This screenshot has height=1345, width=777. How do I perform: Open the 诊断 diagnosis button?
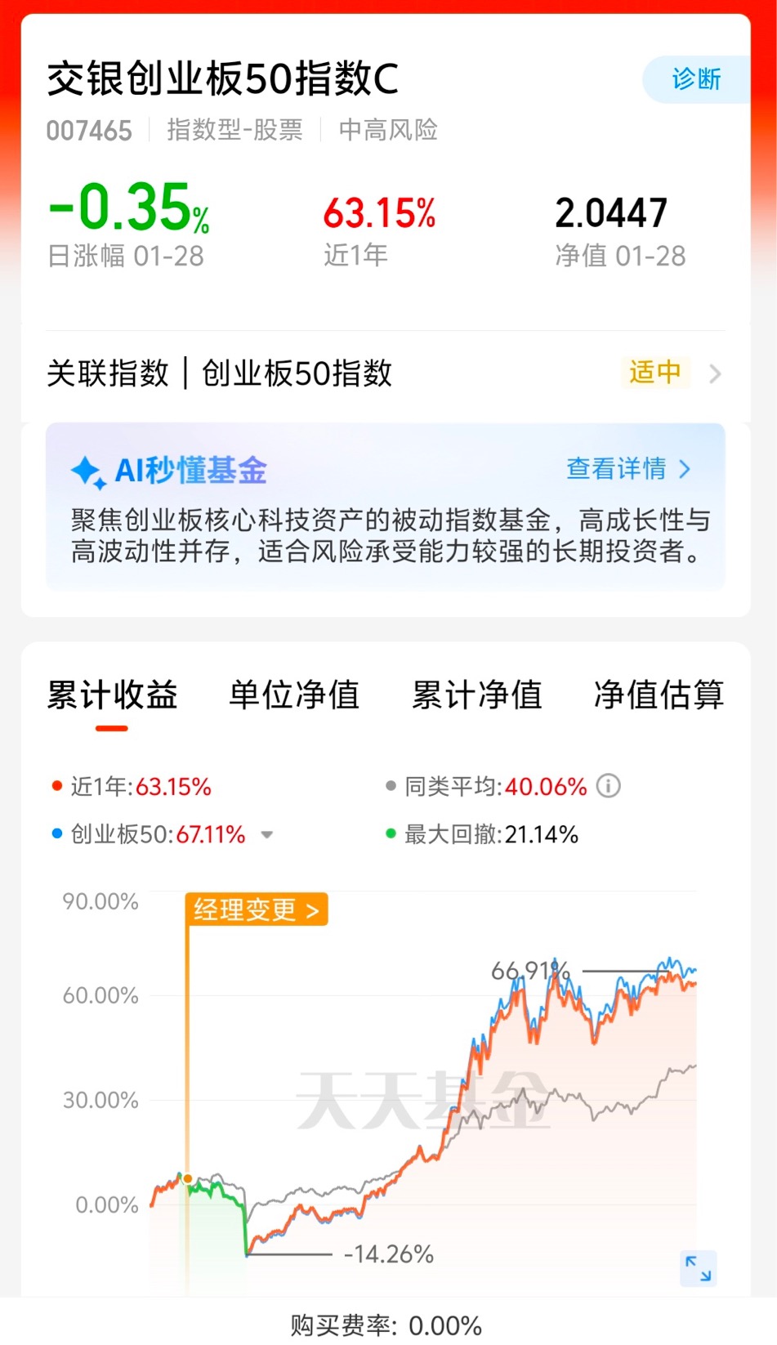[x=696, y=79]
